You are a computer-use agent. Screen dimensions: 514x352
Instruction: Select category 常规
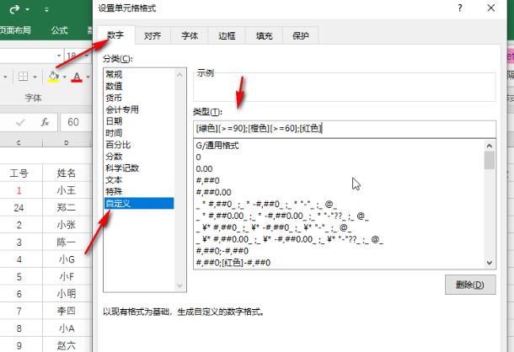[139, 74]
